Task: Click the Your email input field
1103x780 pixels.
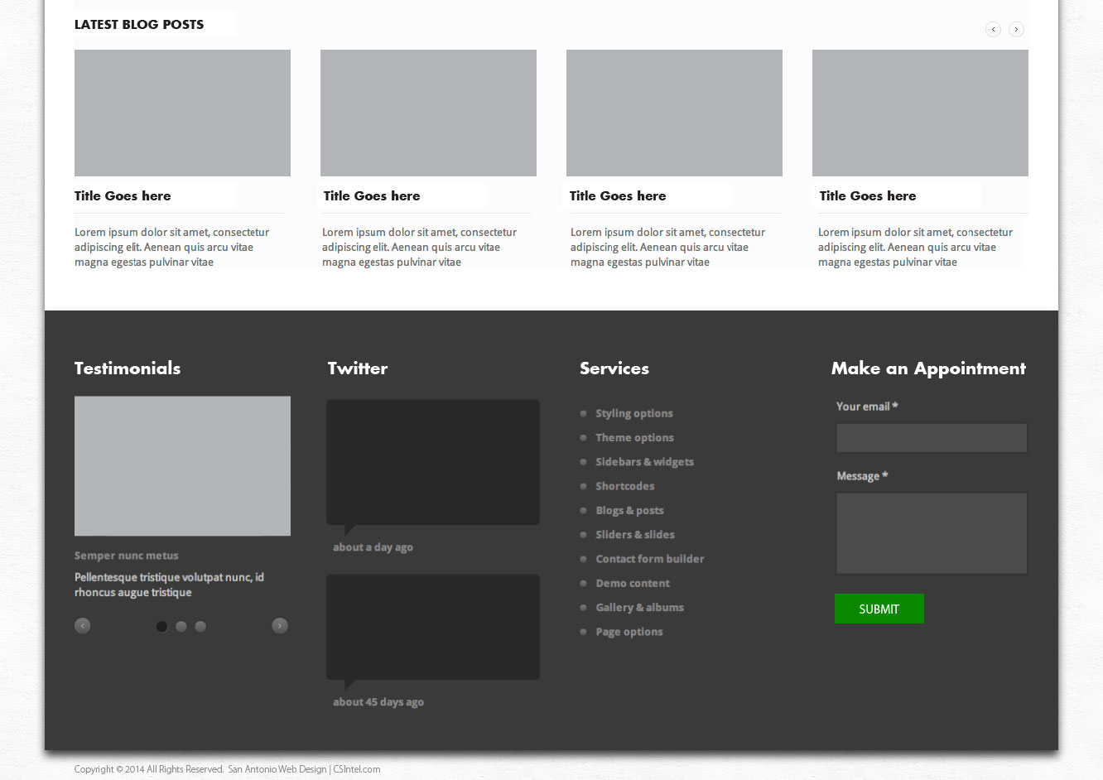Action: (x=932, y=438)
